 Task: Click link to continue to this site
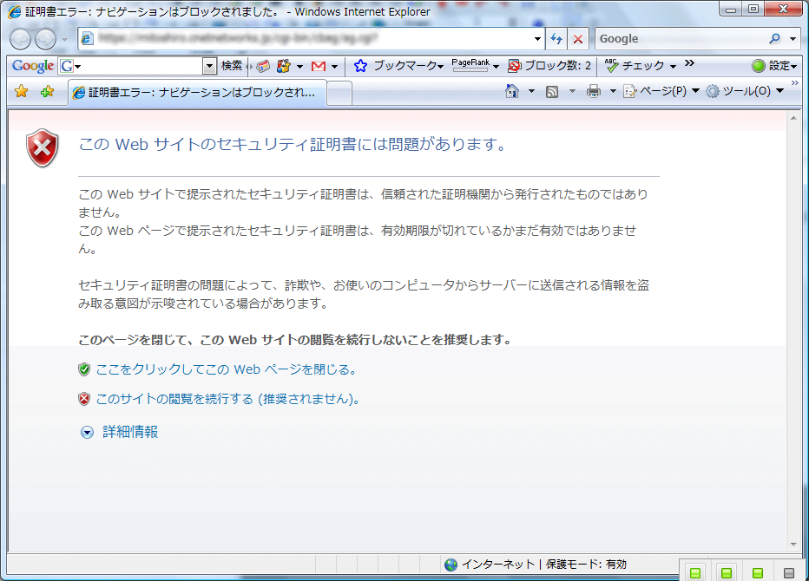[227, 399]
